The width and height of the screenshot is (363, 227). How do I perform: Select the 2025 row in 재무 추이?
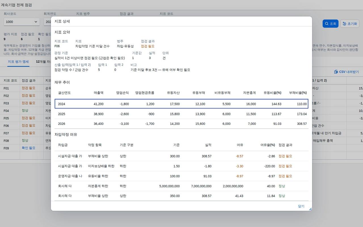(x=181, y=114)
